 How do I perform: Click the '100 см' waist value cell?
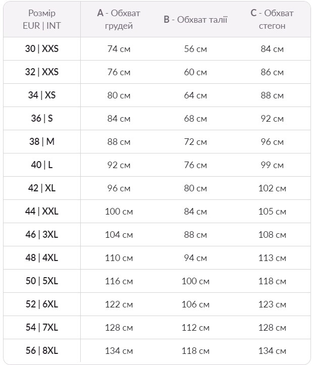pos(195,281)
